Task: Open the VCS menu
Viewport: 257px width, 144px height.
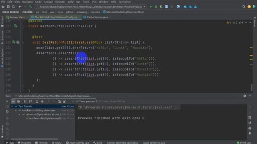Action: click(94, 2)
